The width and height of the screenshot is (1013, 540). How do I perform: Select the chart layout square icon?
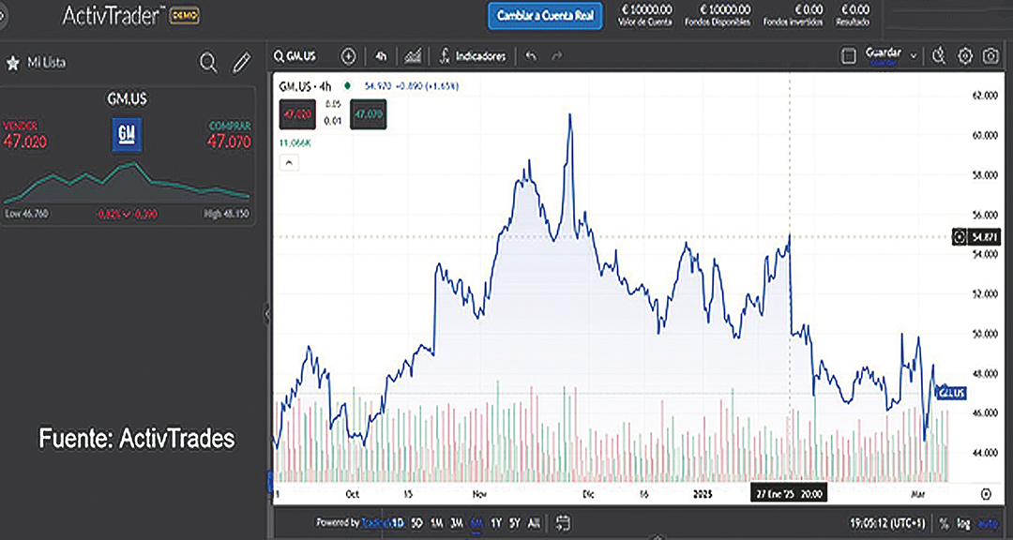click(x=848, y=56)
